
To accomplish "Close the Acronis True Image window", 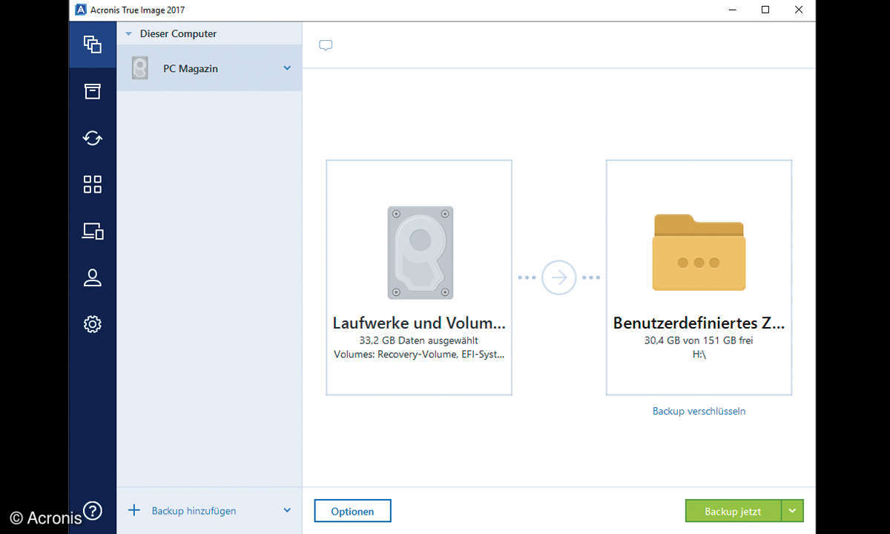I will (x=799, y=10).
